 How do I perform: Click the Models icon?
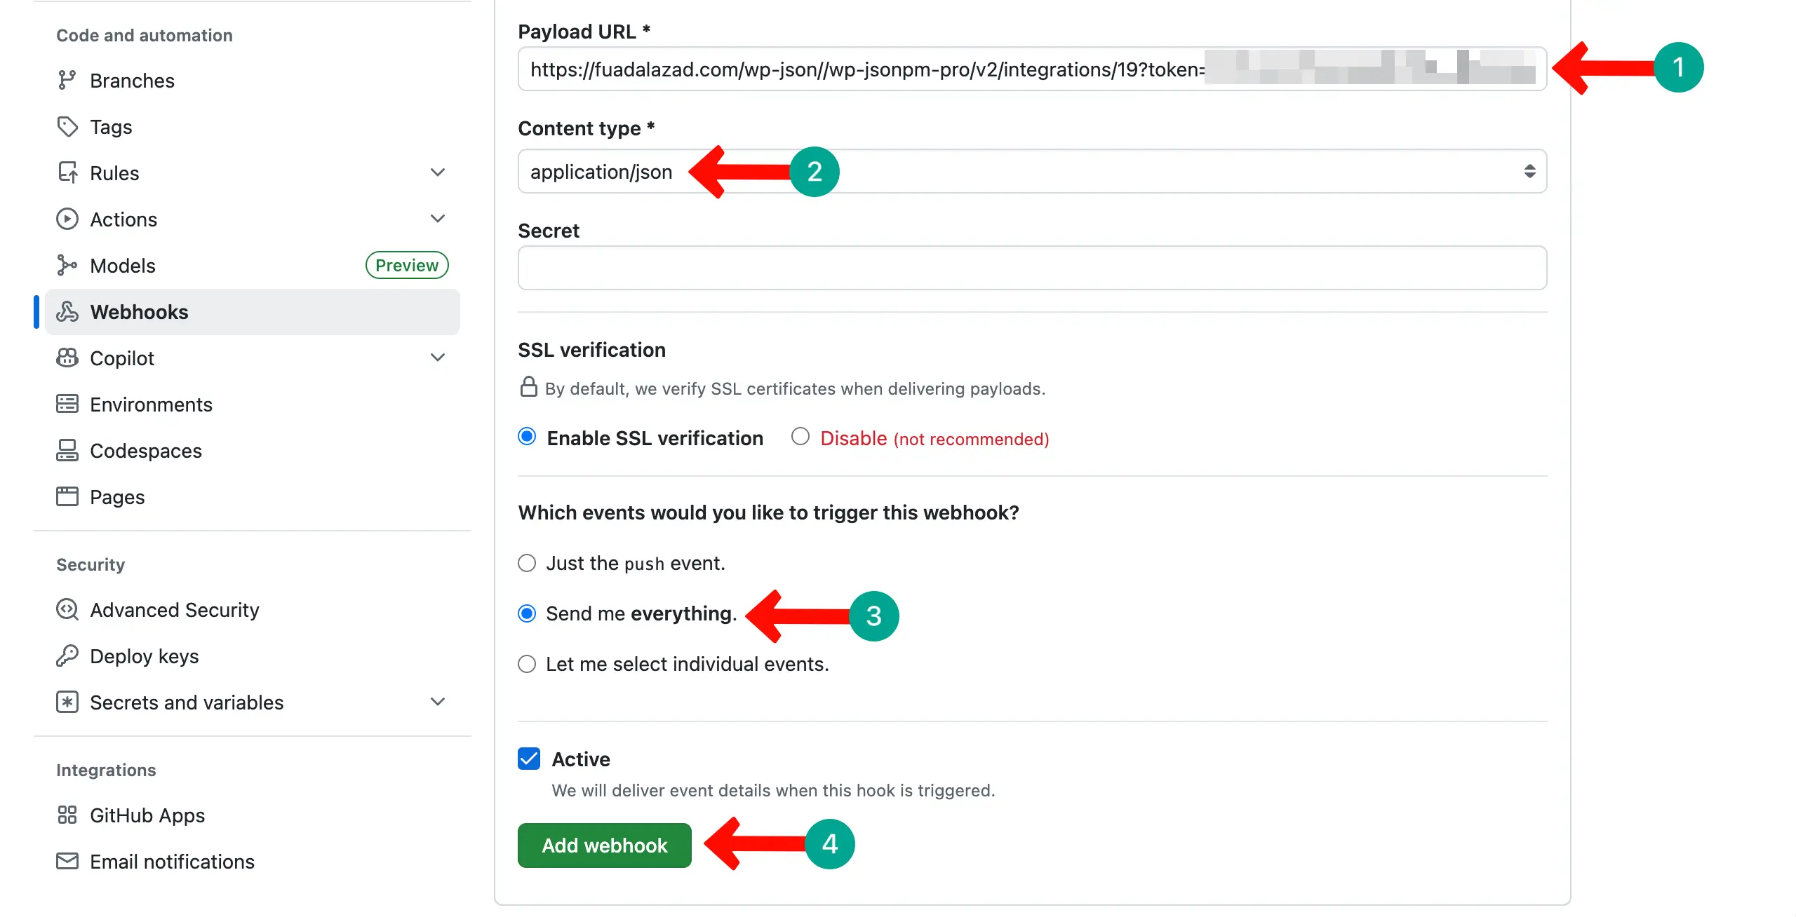[67, 265]
